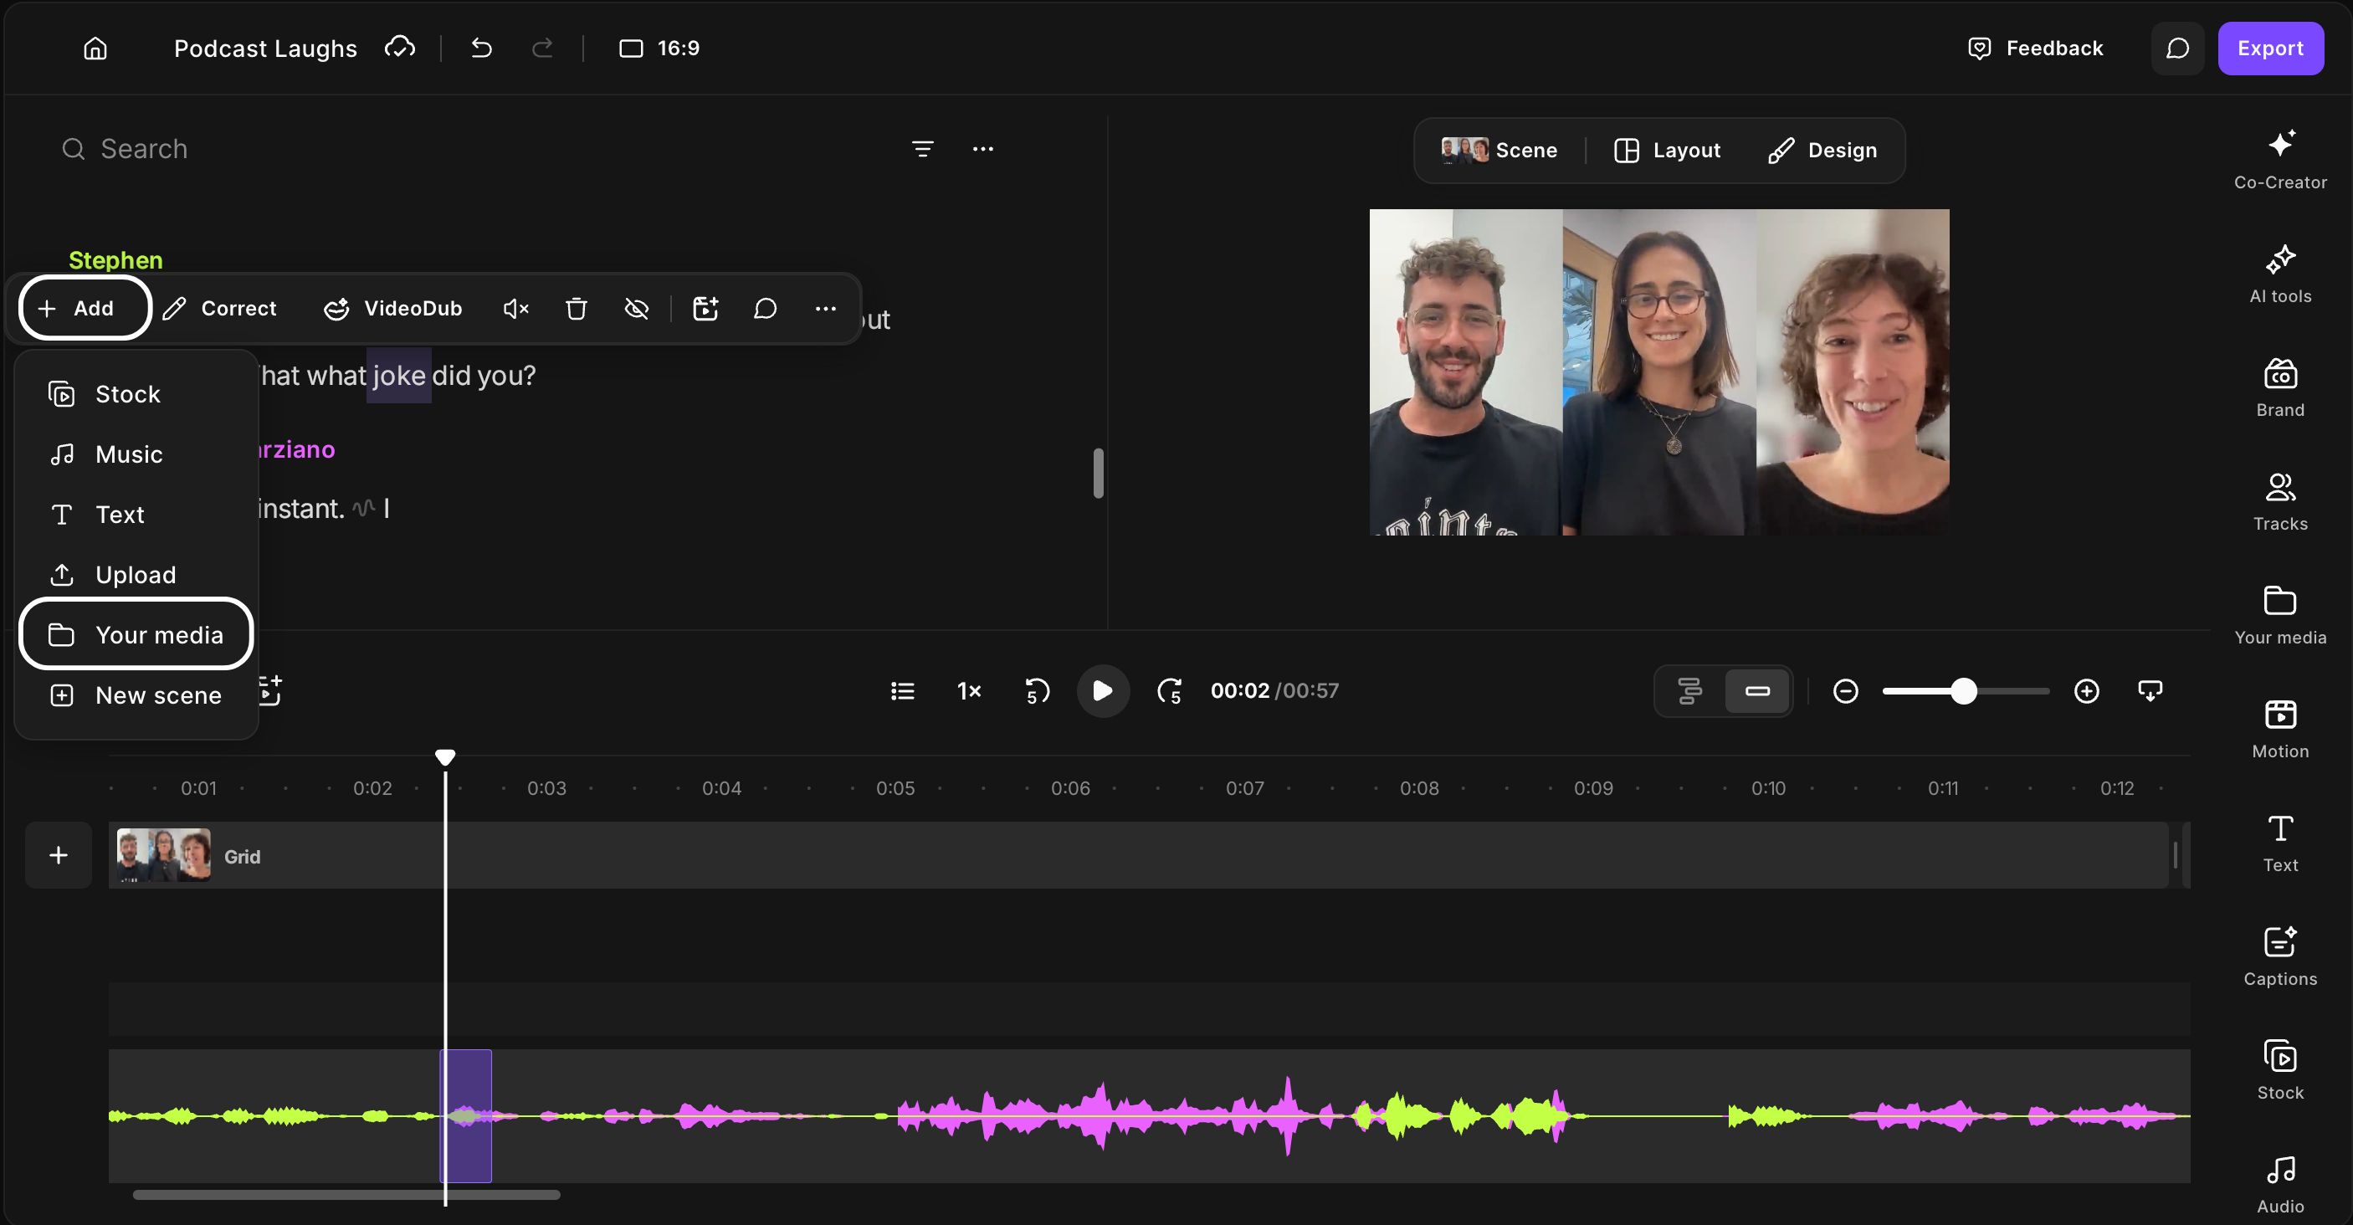Click the 0:06 mark on the ruler
This screenshot has height=1225, width=2353.
1070,788
